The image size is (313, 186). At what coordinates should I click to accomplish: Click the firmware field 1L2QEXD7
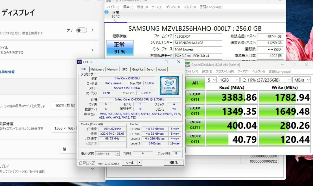pyautogui.click(x=198, y=36)
